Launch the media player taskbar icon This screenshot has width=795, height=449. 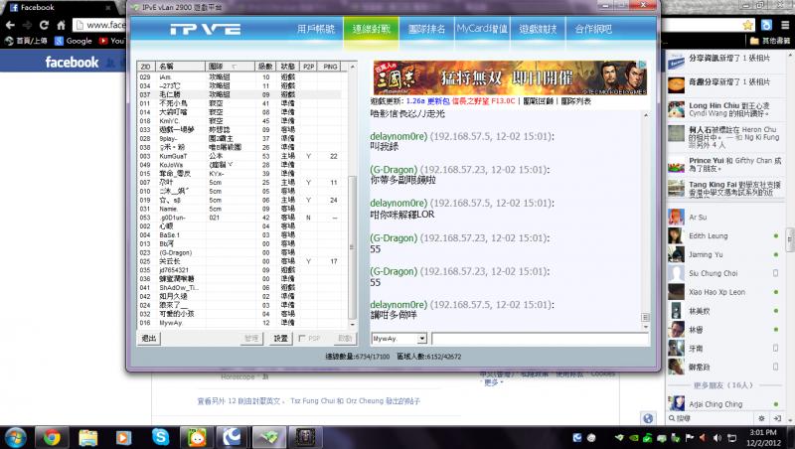click(123, 437)
